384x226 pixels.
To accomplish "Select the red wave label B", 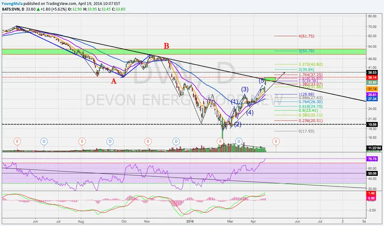I will coord(166,46).
